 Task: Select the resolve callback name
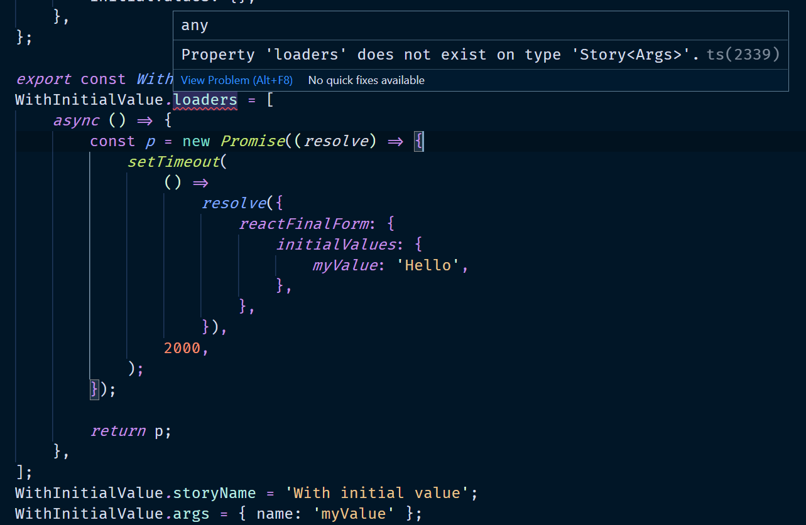(337, 141)
